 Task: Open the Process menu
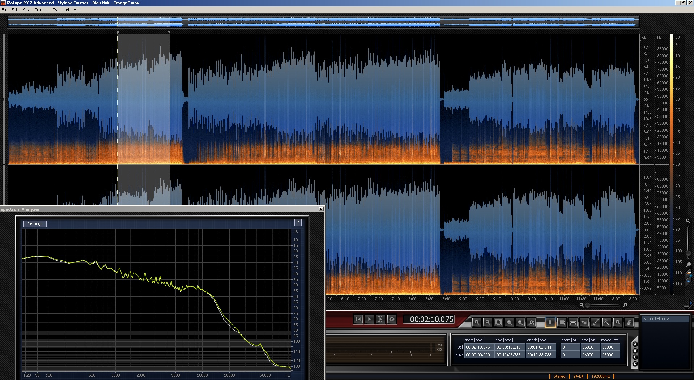41,10
